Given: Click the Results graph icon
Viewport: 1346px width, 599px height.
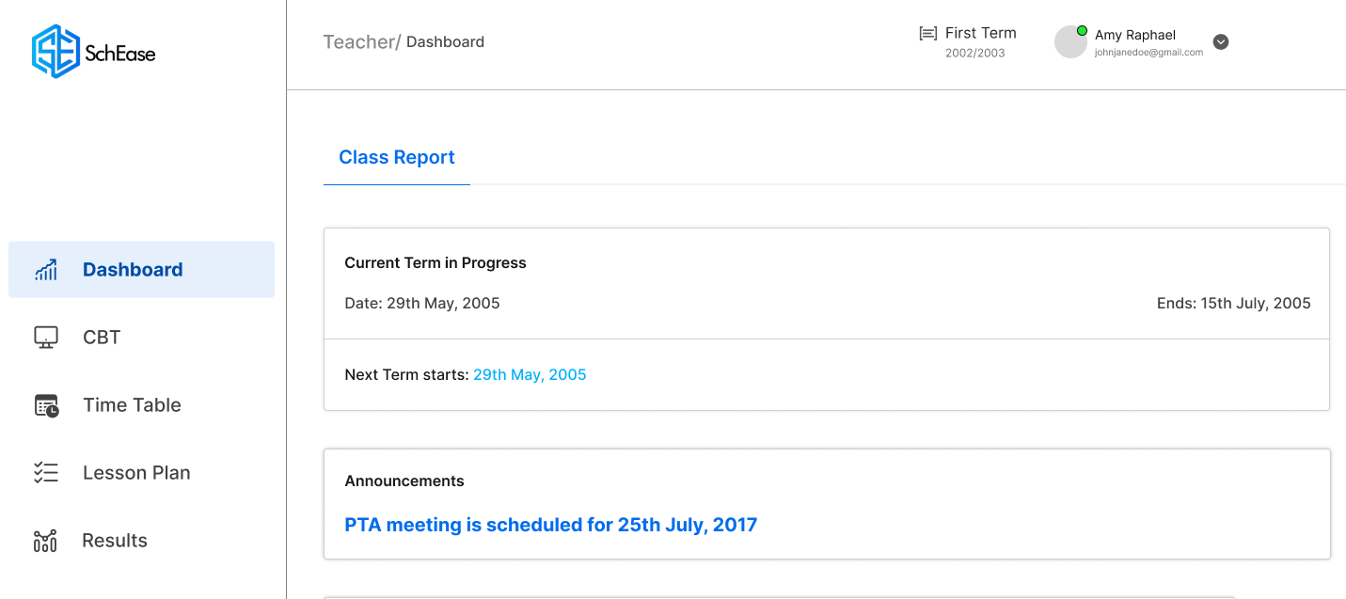Looking at the screenshot, I should click(x=45, y=541).
